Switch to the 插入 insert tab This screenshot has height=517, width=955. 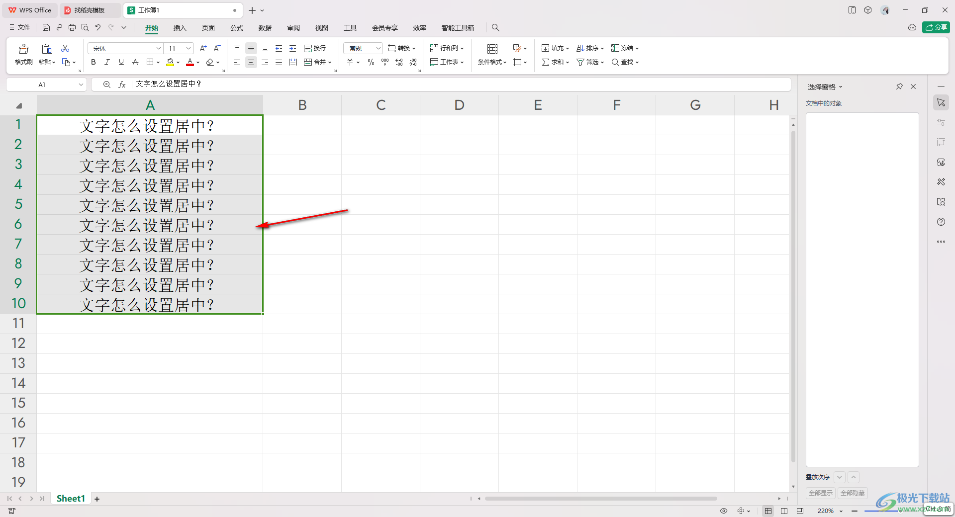(x=180, y=28)
